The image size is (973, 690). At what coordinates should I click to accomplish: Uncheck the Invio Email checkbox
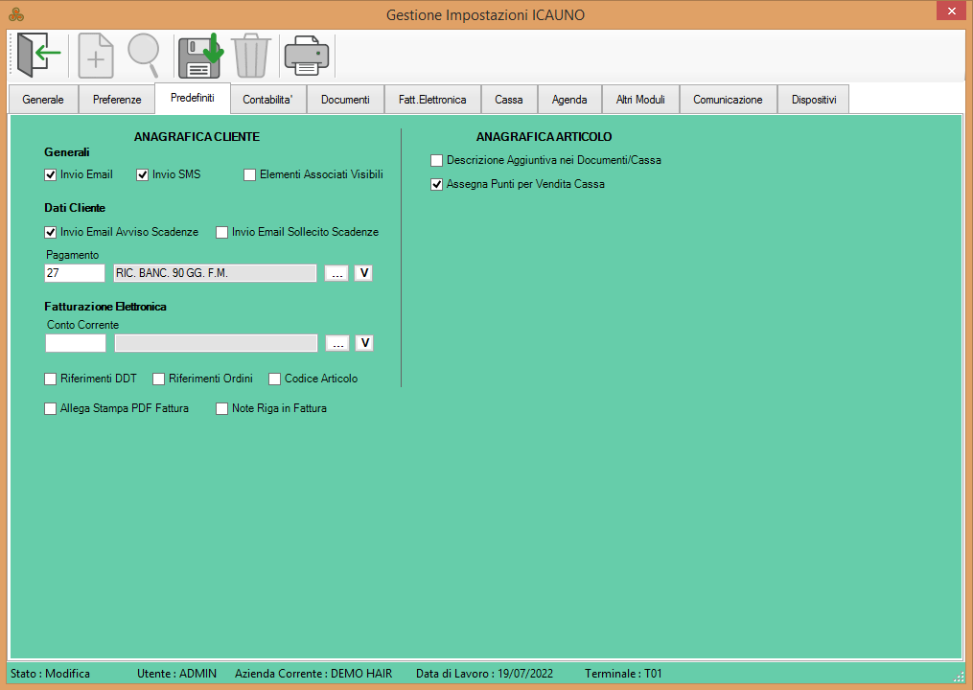51,175
